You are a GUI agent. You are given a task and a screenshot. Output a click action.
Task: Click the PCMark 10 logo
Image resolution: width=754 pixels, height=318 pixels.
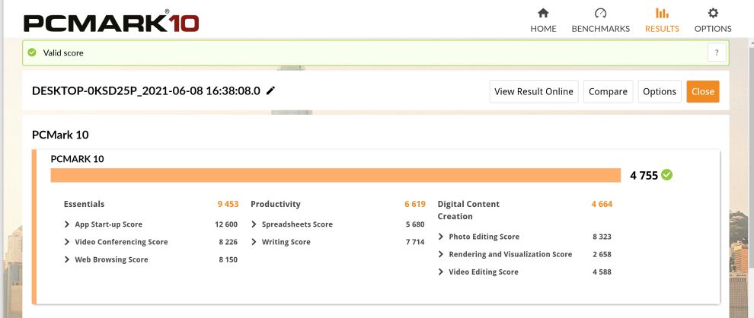pyautogui.click(x=111, y=22)
